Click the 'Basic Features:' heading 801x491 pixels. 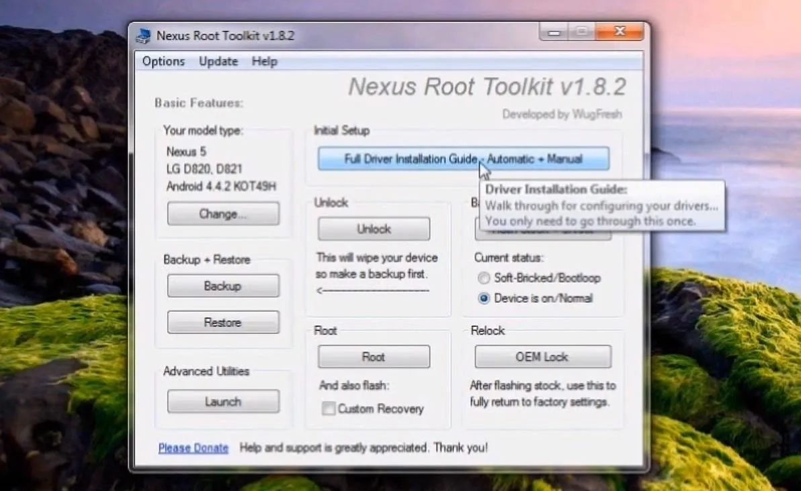[x=199, y=103]
